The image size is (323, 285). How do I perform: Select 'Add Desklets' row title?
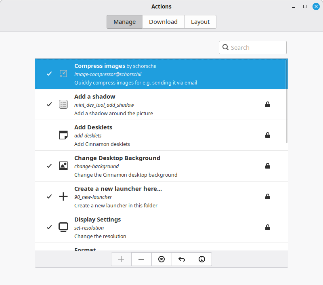pos(93,127)
